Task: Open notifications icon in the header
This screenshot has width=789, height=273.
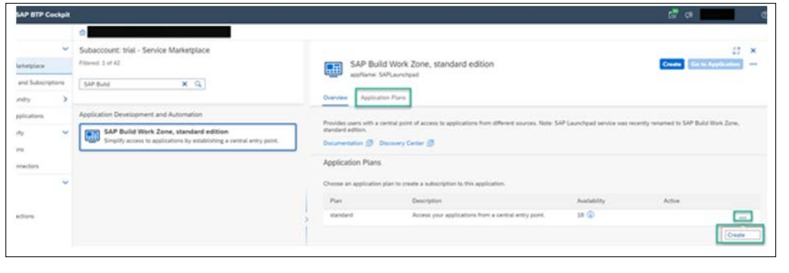Action: pos(672,14)
